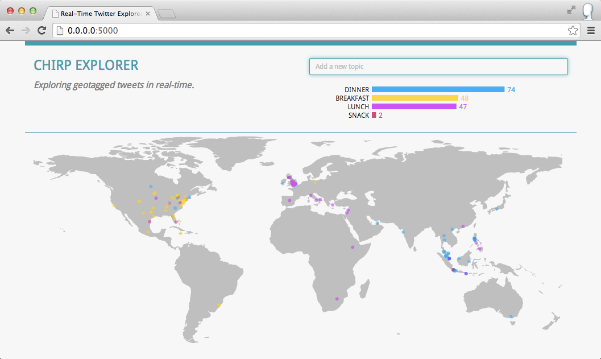Click the BREAKFAST topic label
The height and width of the screenshot is (359, 601).
click(353, 98)
